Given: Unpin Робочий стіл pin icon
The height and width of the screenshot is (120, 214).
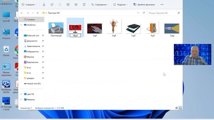Looking at the screenshot, I should (x=43, y=36).
